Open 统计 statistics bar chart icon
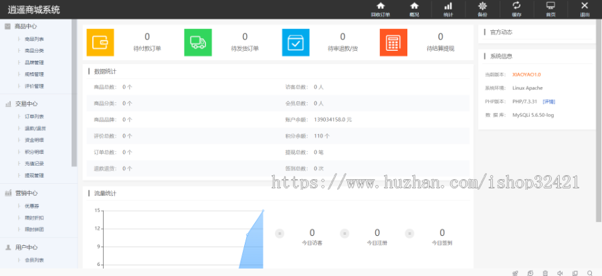 point(447,7)
